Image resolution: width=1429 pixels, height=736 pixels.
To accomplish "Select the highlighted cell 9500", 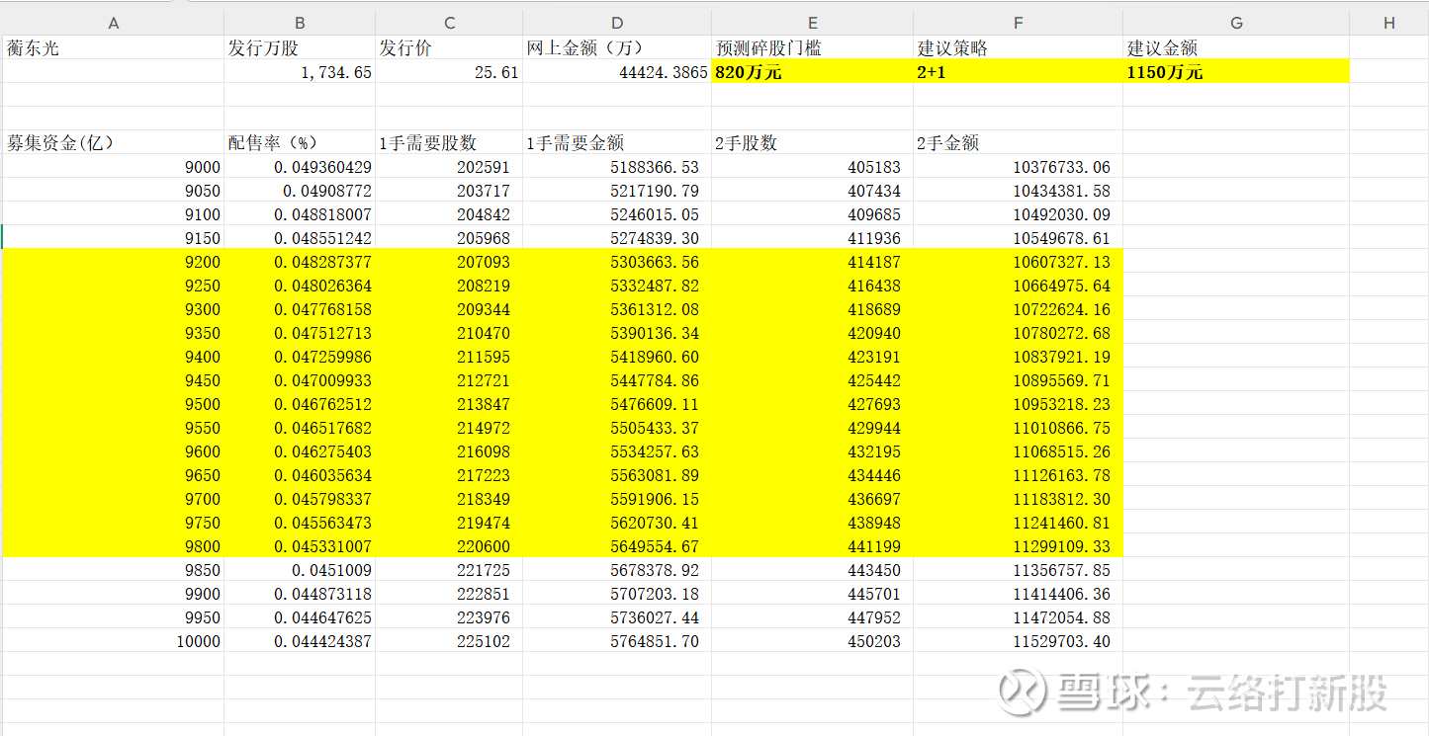I will point(113,404).
